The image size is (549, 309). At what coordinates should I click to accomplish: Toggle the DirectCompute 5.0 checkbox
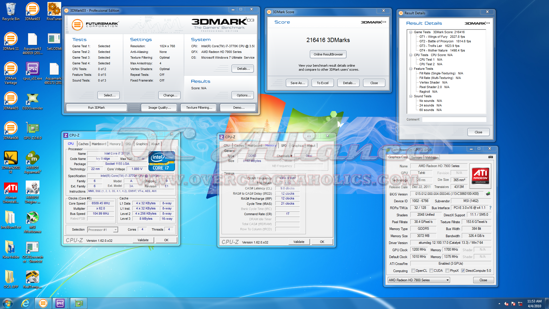(x=463, y=271)
